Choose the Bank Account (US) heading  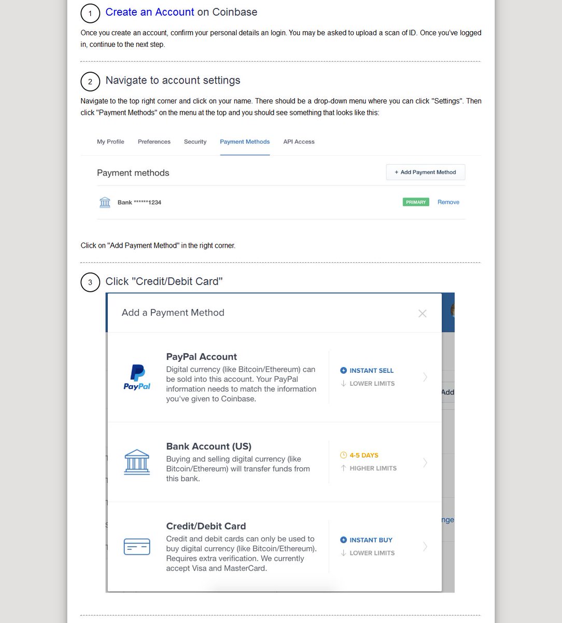[208, 446]
